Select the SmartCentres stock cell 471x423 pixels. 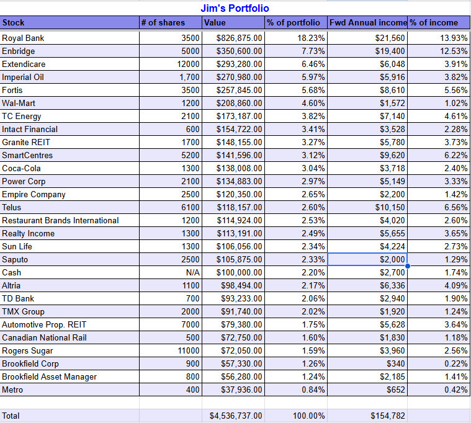[x=70, y=155]
